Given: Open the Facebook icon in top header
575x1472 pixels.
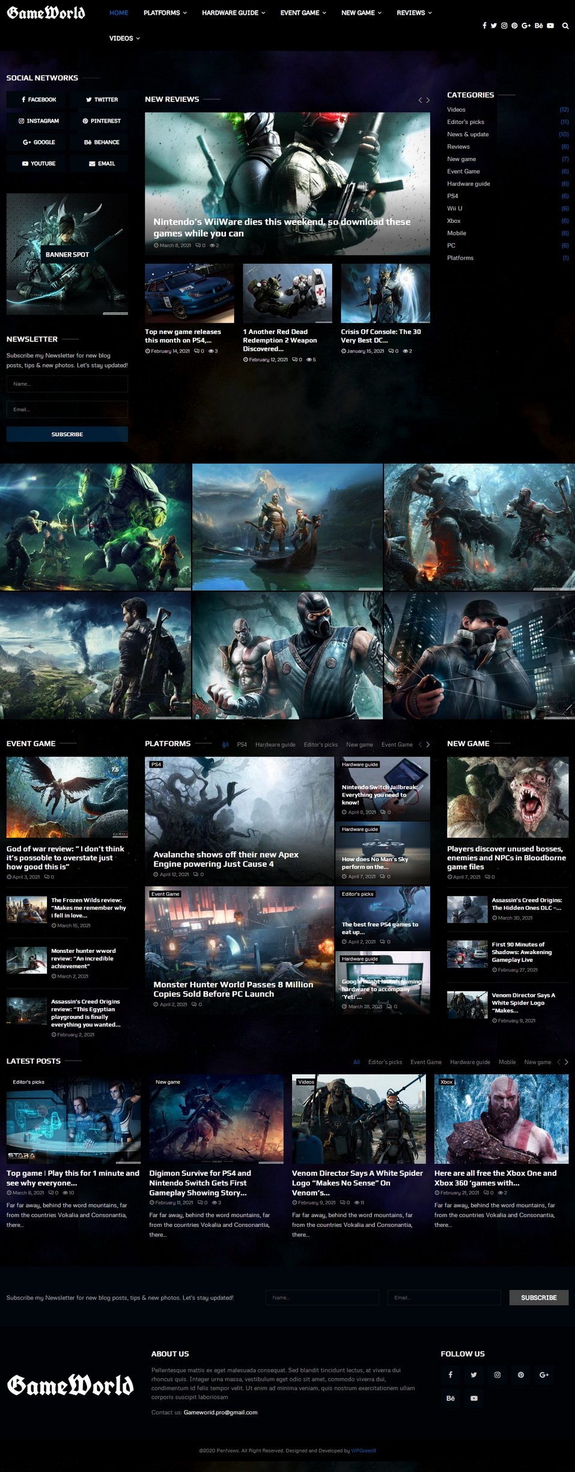Looking at the screenshot, I should pyautogui.click(x=484, y=26).
